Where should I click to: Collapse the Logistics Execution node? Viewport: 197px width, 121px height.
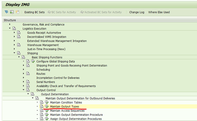point(10,28)
